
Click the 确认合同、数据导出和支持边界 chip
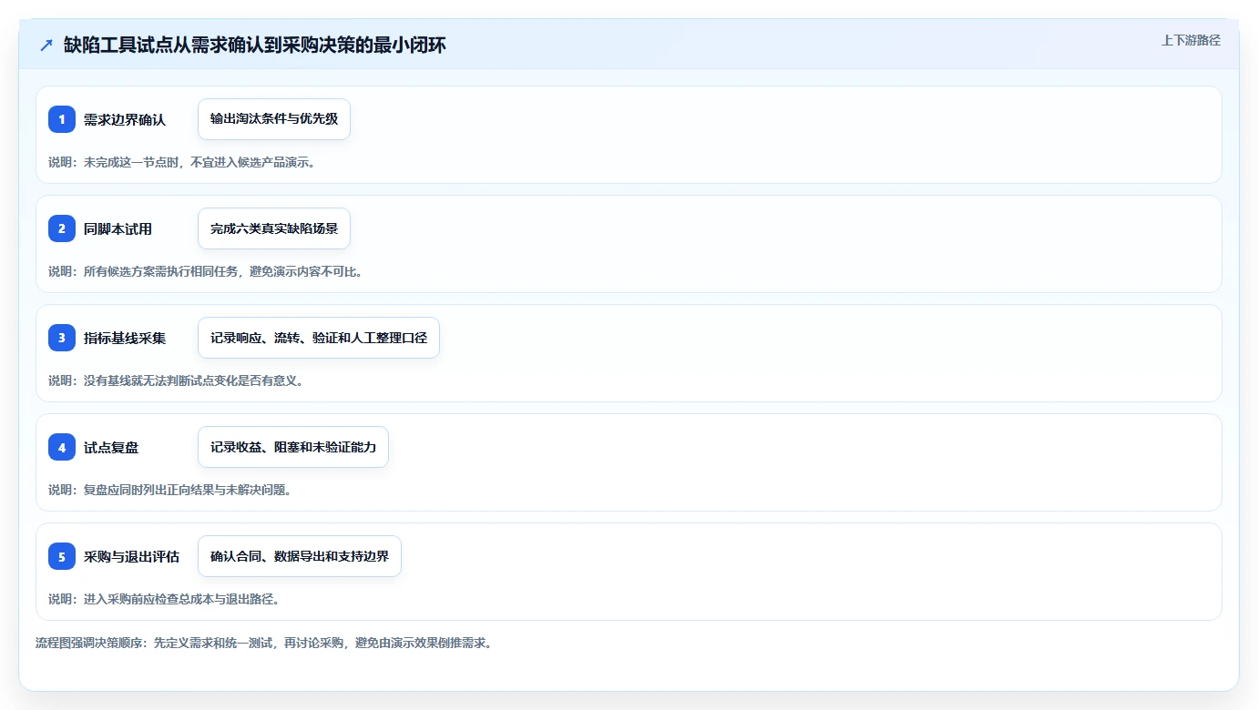click(300, 556)
